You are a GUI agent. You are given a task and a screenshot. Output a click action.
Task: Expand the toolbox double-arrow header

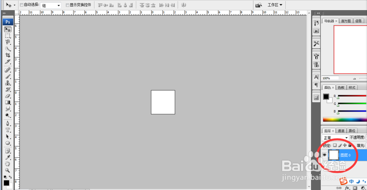tap(4, 13)
